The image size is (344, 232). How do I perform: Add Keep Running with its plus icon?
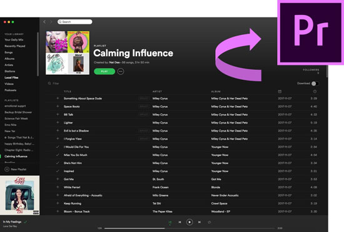click(58, 203)
